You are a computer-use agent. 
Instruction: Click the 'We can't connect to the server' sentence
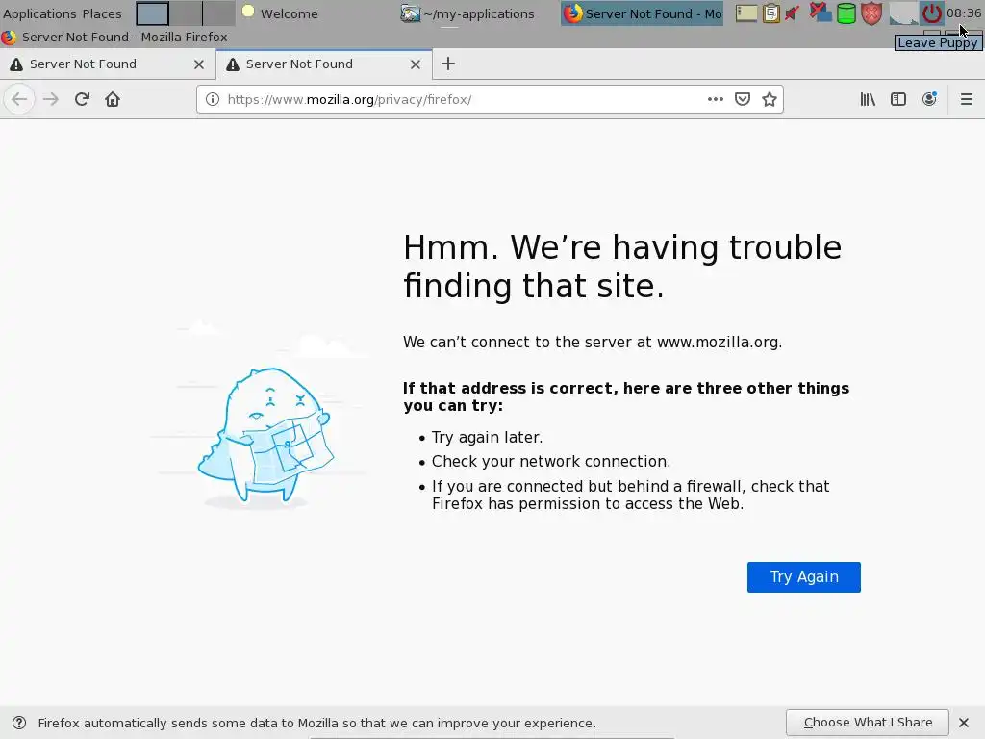click(593, 342)
